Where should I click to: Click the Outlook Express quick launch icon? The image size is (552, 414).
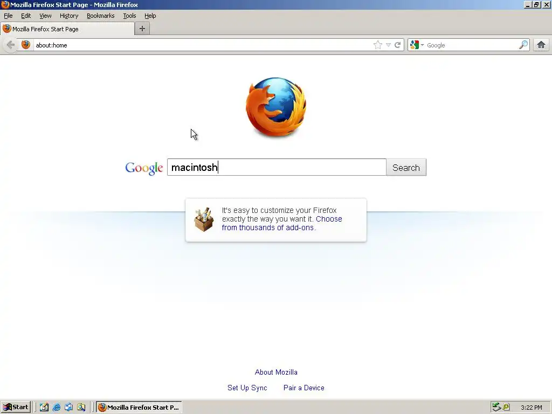point(68,408)
